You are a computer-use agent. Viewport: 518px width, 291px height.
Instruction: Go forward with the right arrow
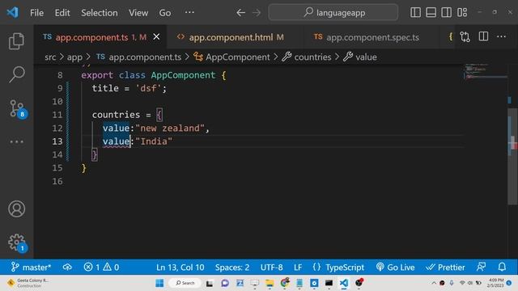click(x=257, y=13)
